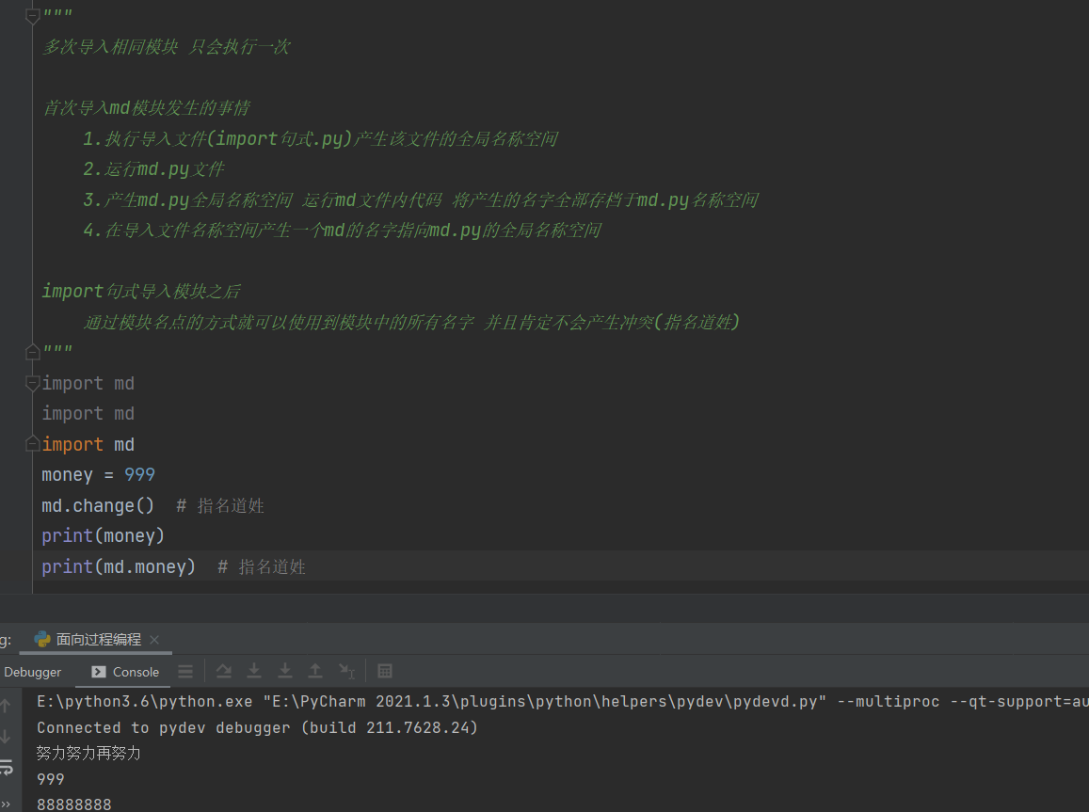Click docstring step '2.运行md.py文件'
1089x812 pixels.
(153, 168)
